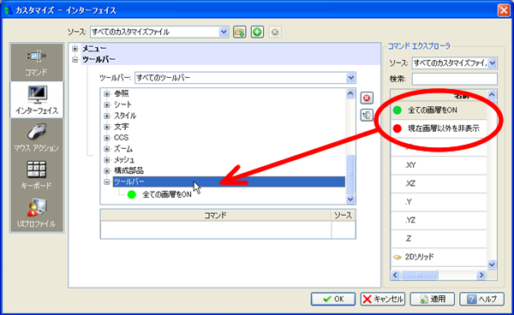Click toolbar tree scrollbar up arrow
The image size is (514, 315).
[x=350, y=93]
